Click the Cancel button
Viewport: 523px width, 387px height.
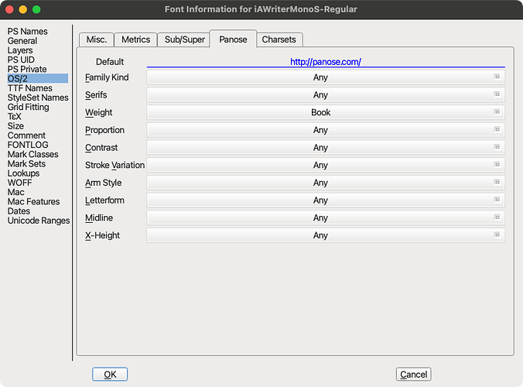point(414,375)
